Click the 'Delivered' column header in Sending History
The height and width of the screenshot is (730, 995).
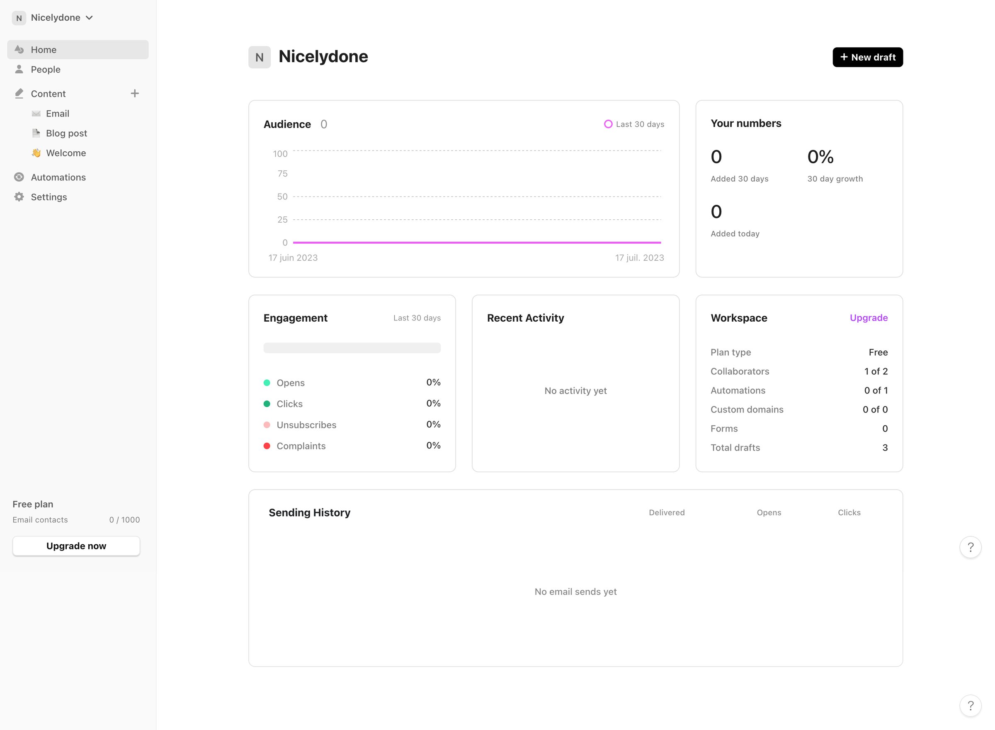click(666, 512)
